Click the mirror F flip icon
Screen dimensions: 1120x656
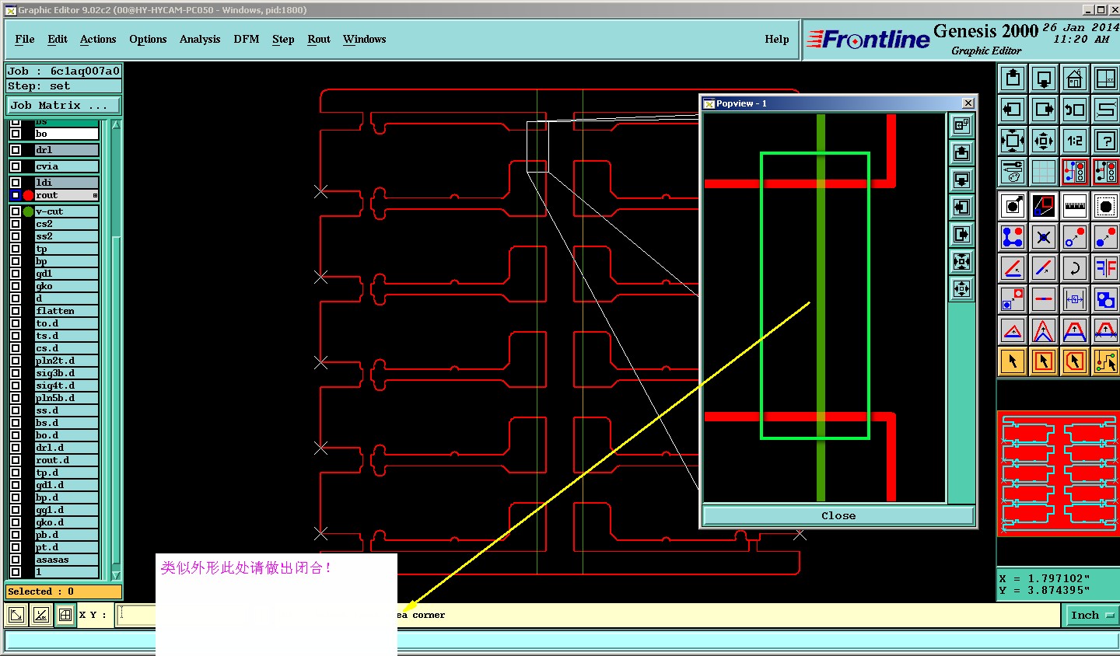(1105, 268)
